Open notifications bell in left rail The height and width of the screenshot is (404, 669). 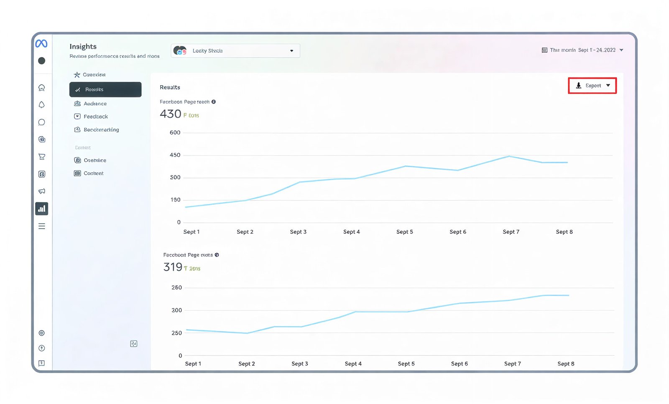pos(41,105)
